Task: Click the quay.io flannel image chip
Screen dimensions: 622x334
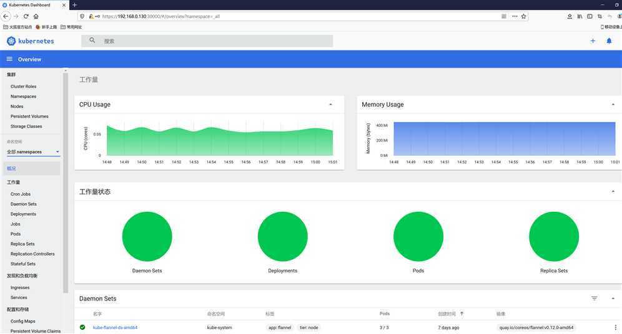Action: 536,327
